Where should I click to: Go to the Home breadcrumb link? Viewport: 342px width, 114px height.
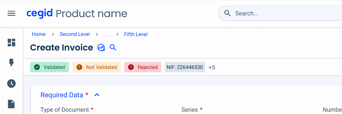[x=39, y=34]
